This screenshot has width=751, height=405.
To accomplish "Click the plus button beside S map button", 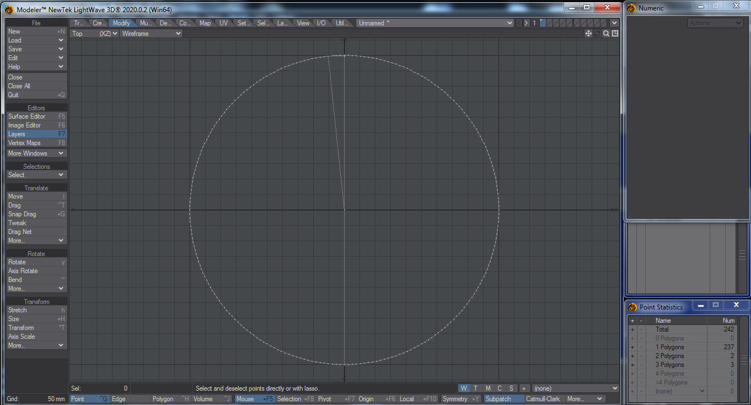I will 523,388.
